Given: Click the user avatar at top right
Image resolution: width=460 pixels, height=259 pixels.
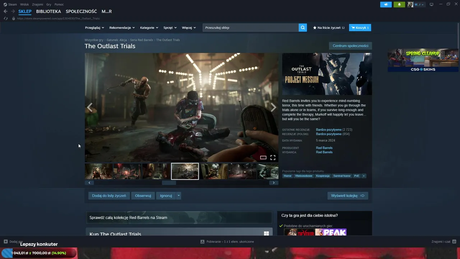Looking at the screenshot, I should tap(410, 4).
